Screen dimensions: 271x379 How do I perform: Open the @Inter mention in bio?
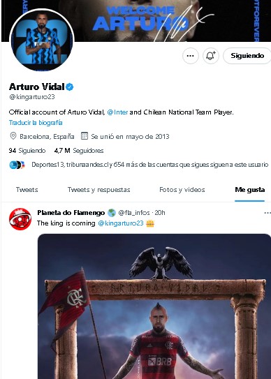pos(117,112)
